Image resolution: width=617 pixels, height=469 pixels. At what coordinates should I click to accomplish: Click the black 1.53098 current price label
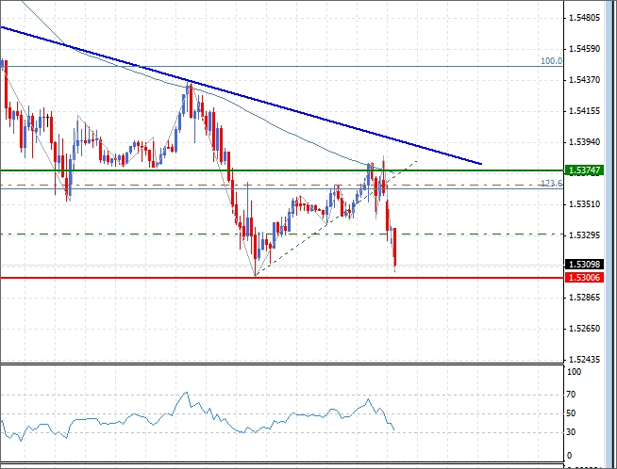click(581, 266)
